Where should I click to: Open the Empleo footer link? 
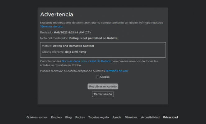pos(56,117)
